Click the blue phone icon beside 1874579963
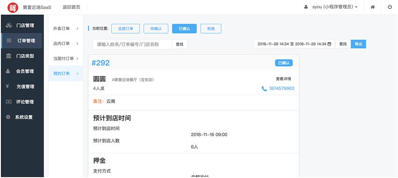The height and width of the screenshot is (178, 398). (264, 89)
